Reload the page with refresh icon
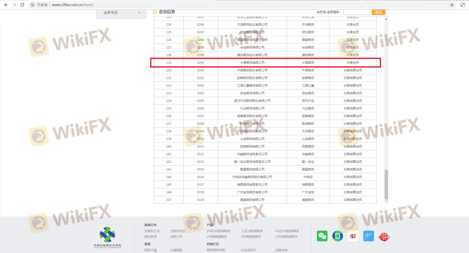The width and height of the screenshot is (469, 253). pyautogui.click(x=22, y=5)
